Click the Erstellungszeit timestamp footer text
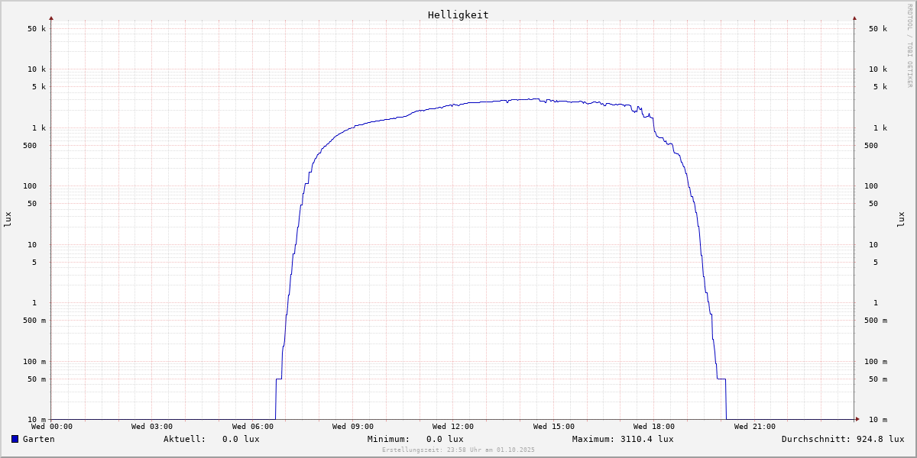Viewport: 917px width, 458px height. (458, 450)
